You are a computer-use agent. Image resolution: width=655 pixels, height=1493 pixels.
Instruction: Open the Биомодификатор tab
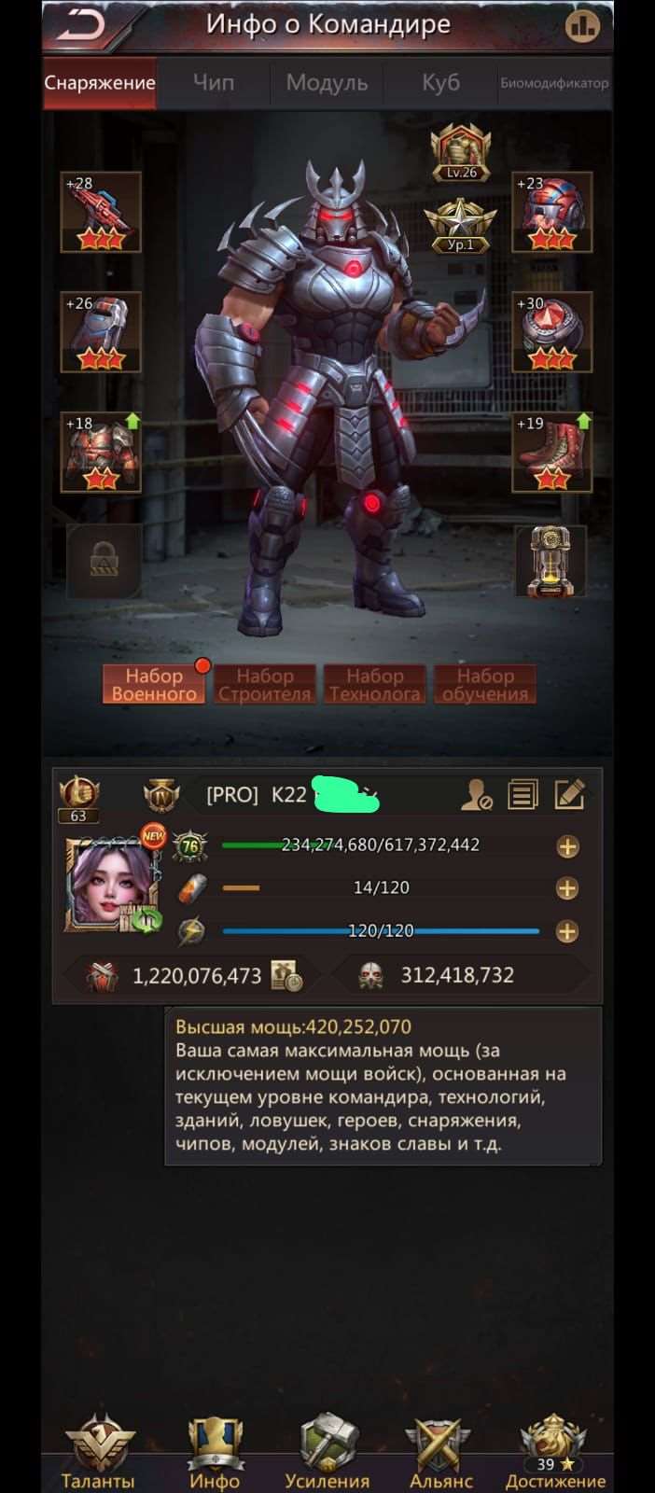(554, 83)
